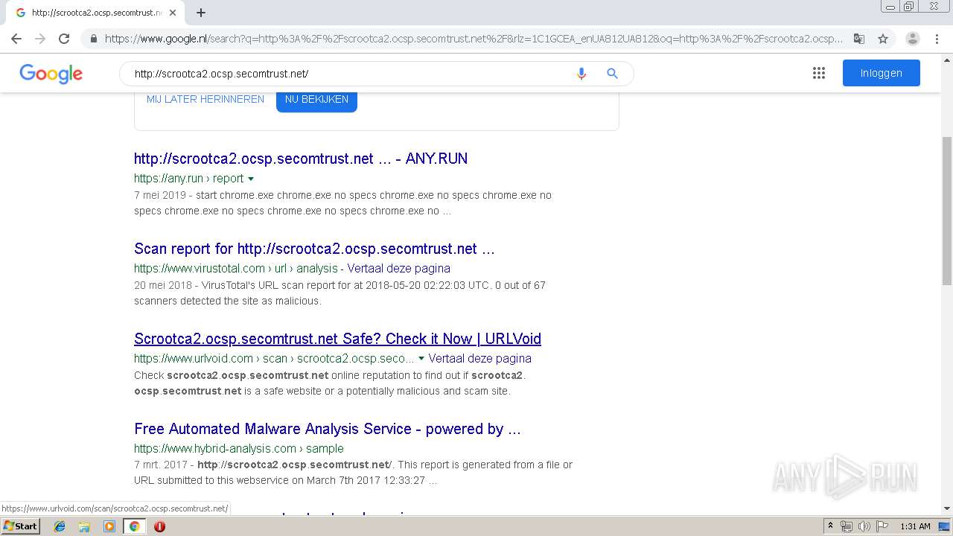This screenshot has height=536, width=953.
Task: Click the https://www.hybrid-analysis.com › sample URL
Action: pos(239,448)
